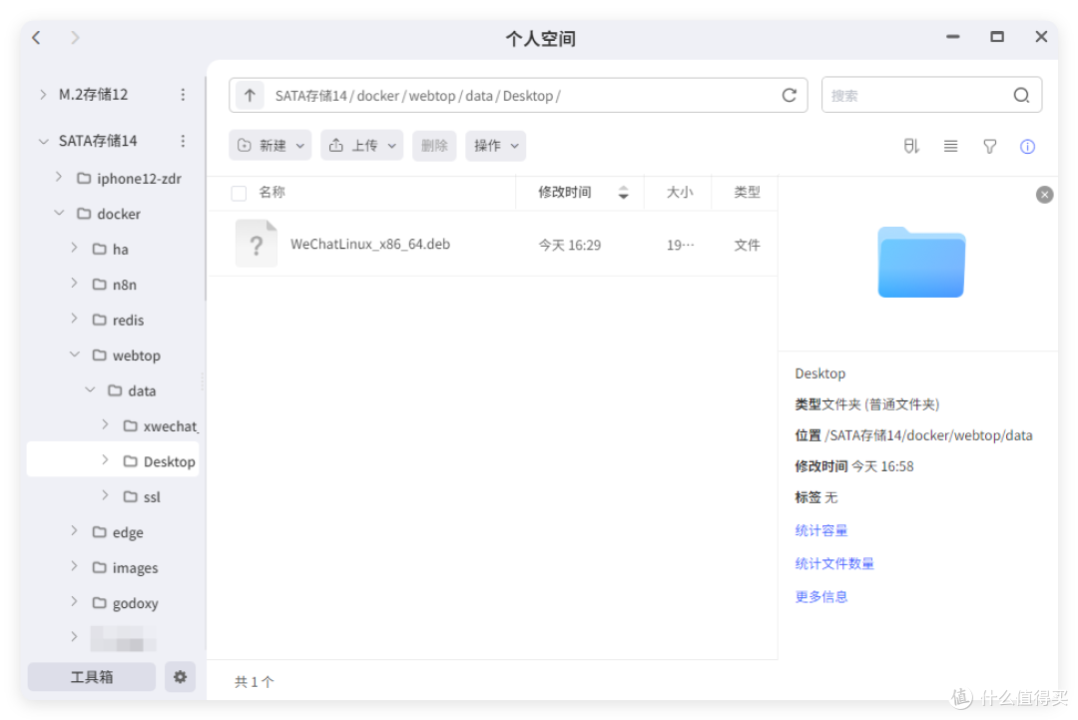Click 'docker' in the path bar
The width and height of the screenshot is (1078, 720).
pos(377,96)
